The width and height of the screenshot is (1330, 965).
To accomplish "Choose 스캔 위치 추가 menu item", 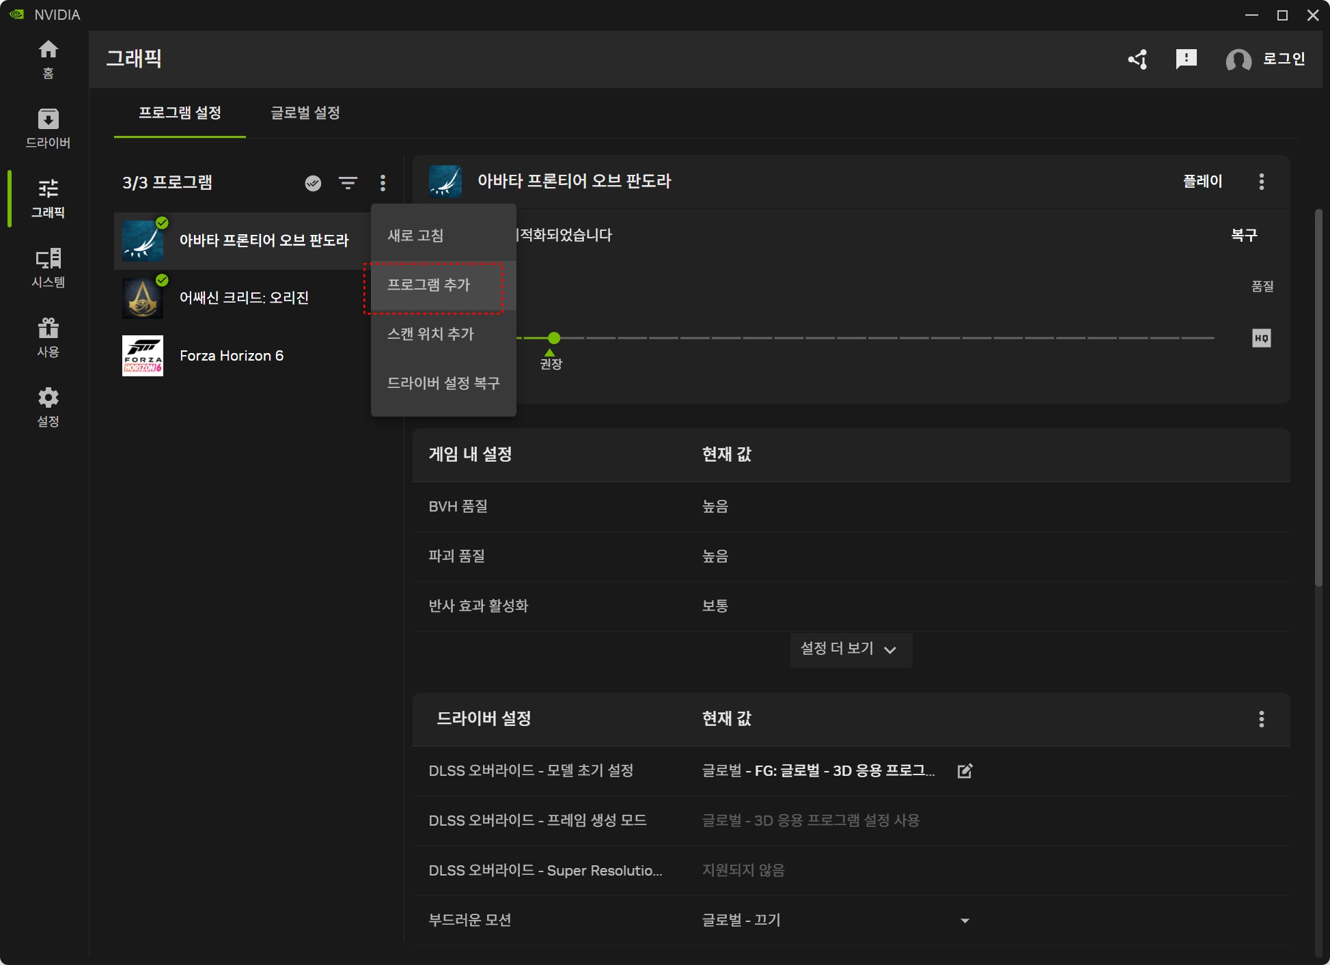I will [443, 334].
